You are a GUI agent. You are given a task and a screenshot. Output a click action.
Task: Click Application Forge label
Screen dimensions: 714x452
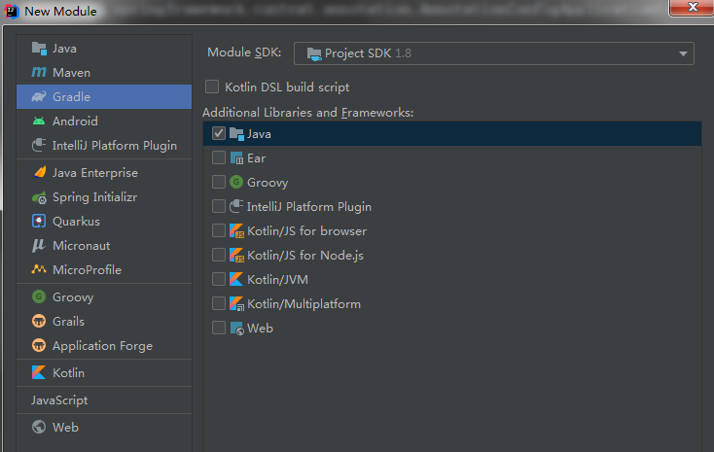click(x=102, y=346)
